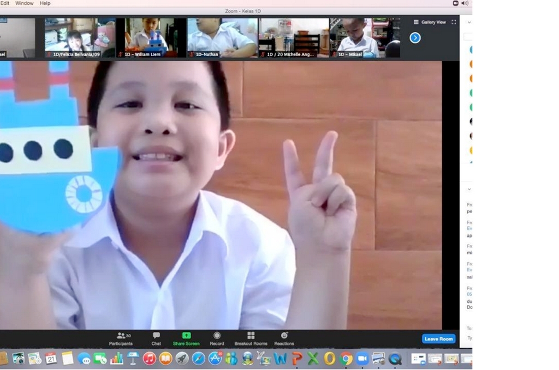
Task: Open the Zoom app in dock
Action: click(362, 359)
